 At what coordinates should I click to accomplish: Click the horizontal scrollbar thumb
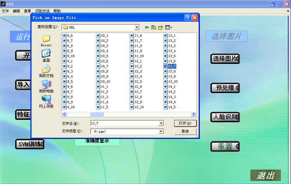click(x=97, y=114)
